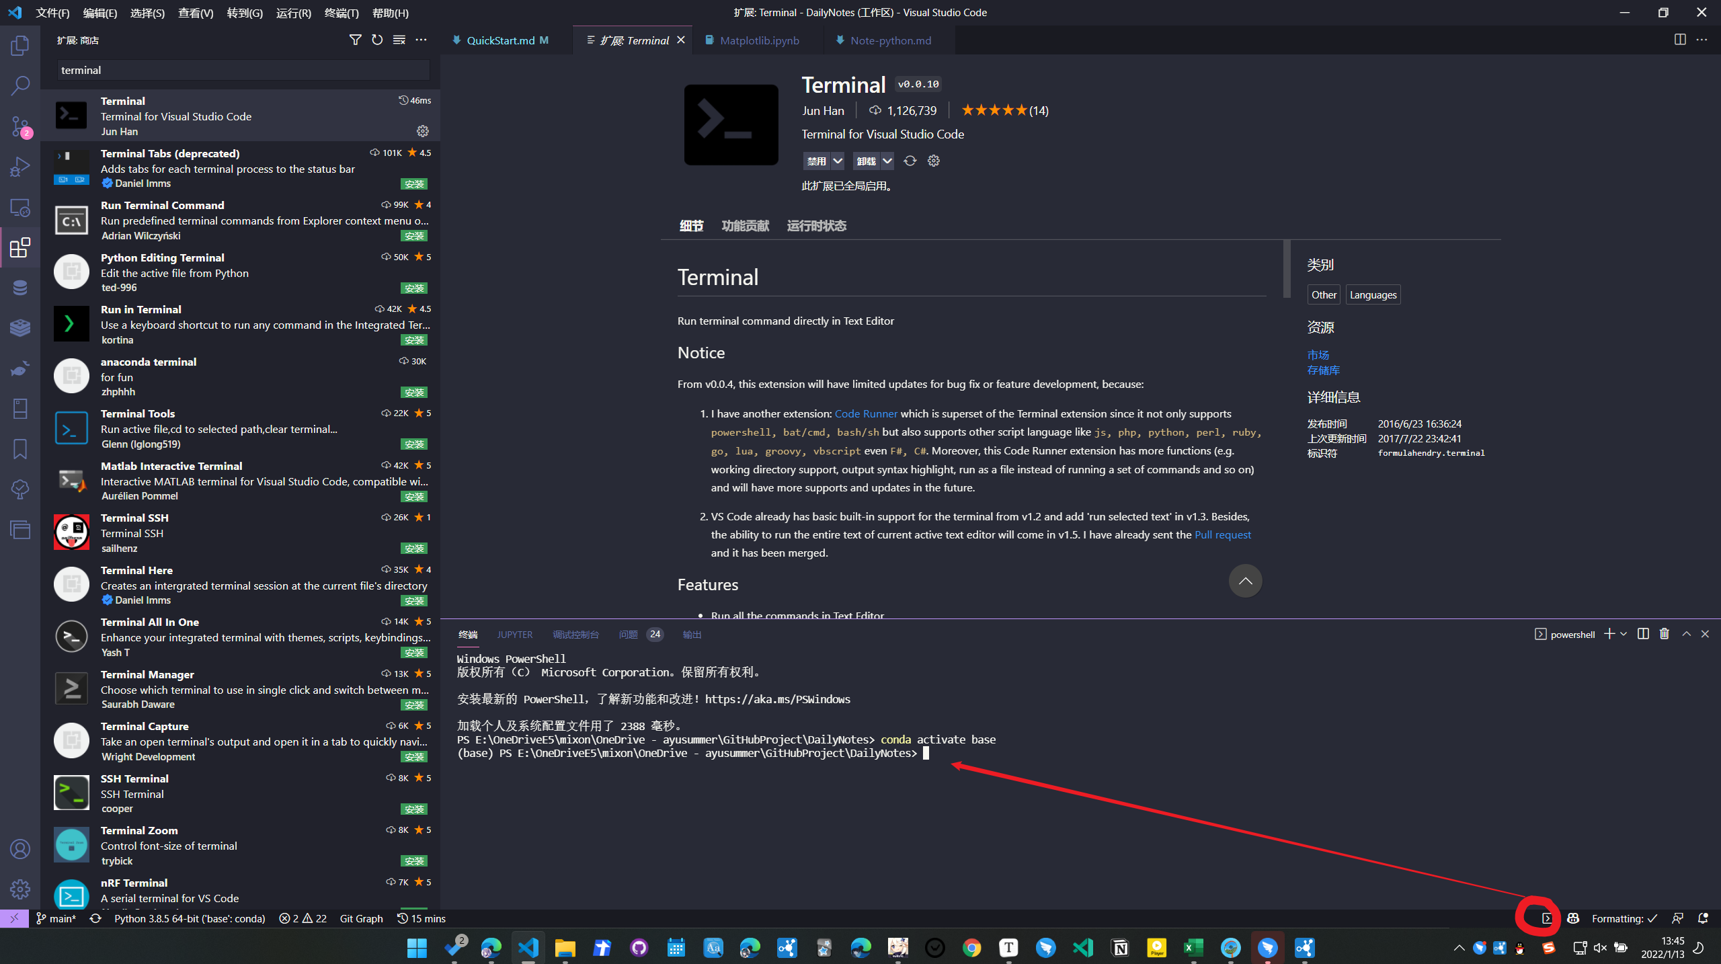Open the Docker whale view

[x=20, y=368]
